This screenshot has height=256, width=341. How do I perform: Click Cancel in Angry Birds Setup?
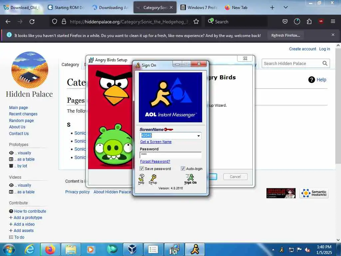click(235, 177)
